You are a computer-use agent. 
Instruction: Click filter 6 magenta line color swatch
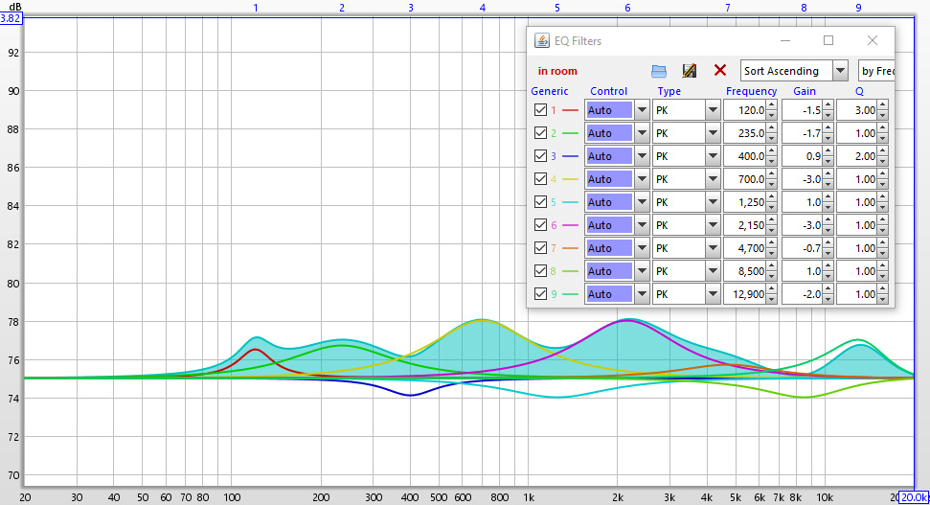(570, 225)
